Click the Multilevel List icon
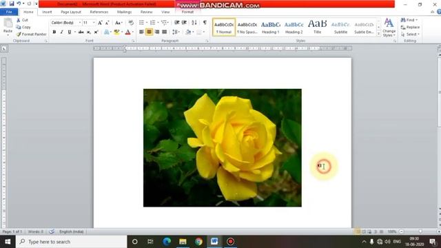Image resolution: width=441 pixels, height=248 pixels. (164, 23)
